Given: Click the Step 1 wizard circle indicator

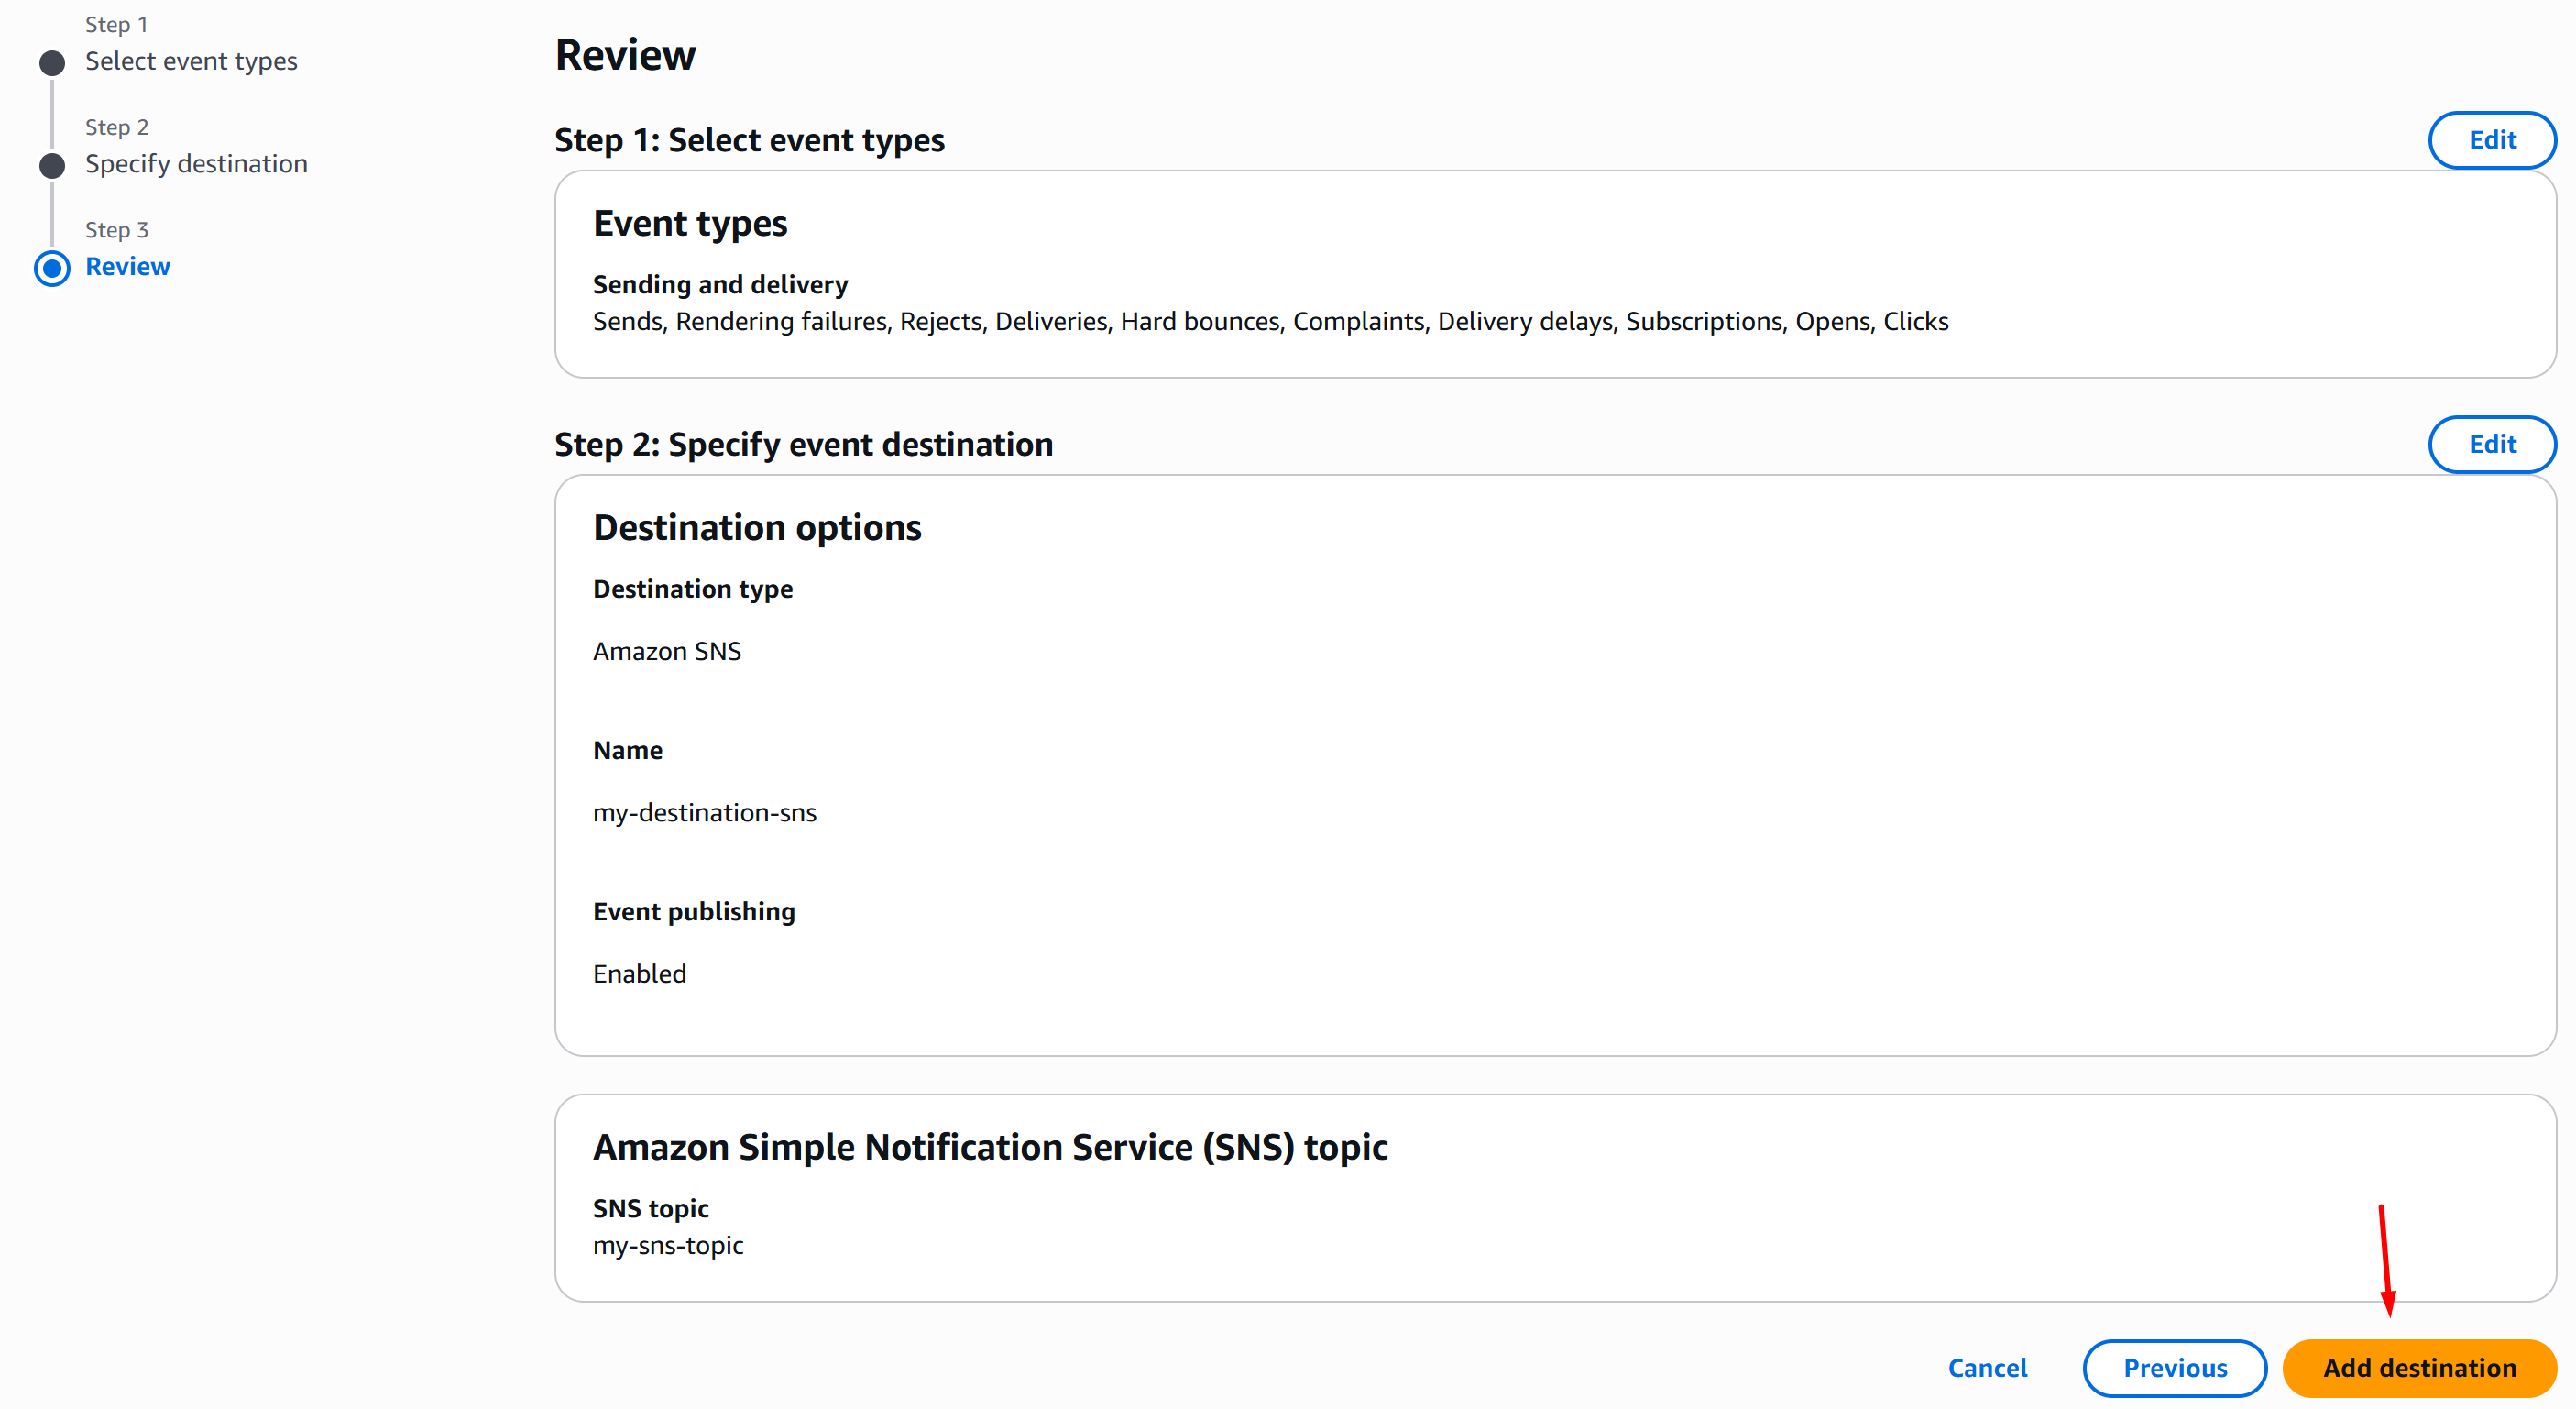Looking at the screenshot, I should click(x=52, y=63).
